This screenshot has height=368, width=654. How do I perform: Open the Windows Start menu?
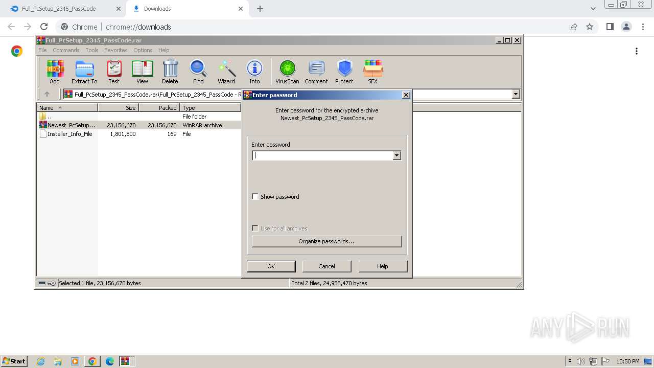coord(14,361)
